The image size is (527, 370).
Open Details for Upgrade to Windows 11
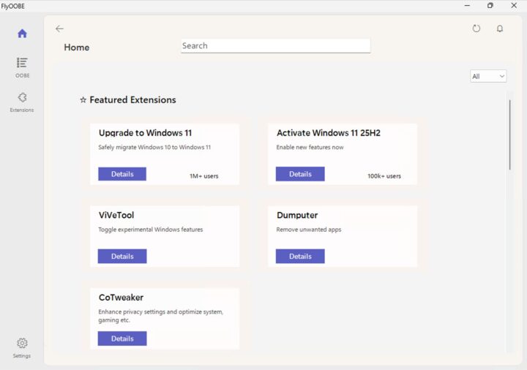pos(122,174)
